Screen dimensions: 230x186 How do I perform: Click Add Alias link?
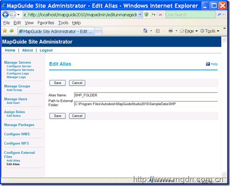click(x=13, y=160)
